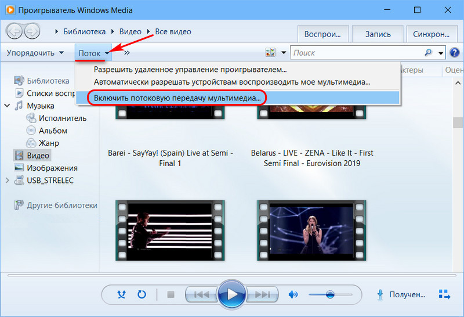Select Исполнитель under Музыка

point(56,118)
